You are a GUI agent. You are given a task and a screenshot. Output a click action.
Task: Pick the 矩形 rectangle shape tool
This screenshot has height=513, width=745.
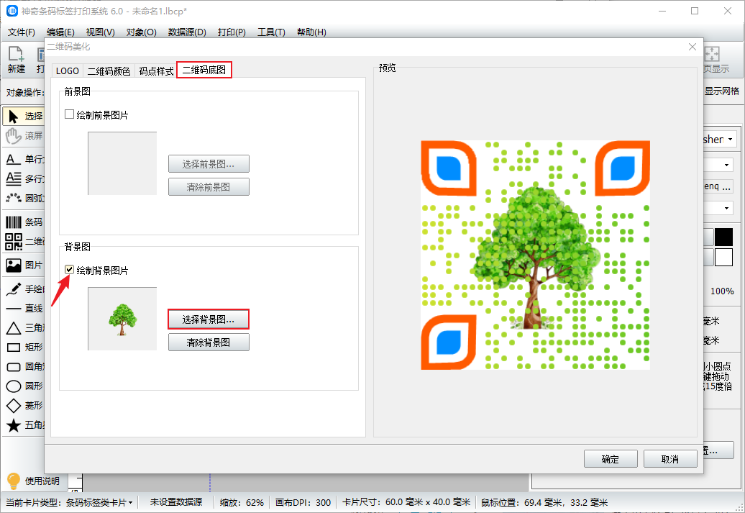[x=24, y=347]
